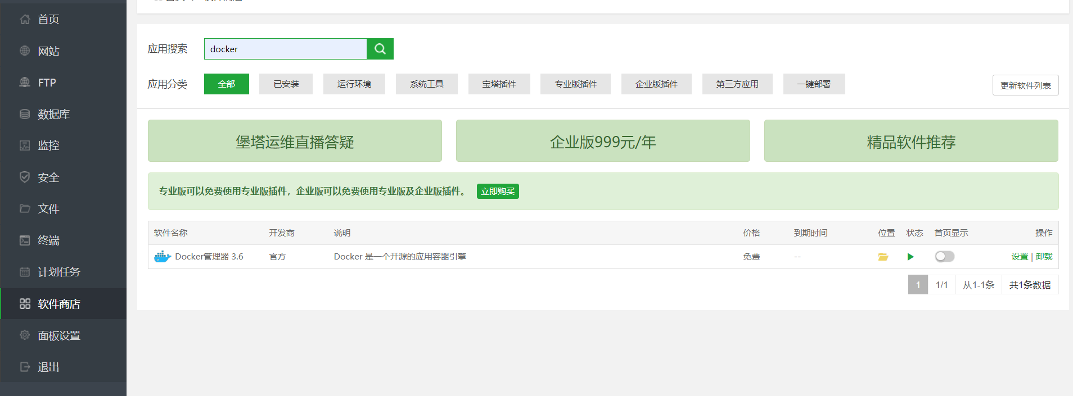Click the 开发商 column header

(282, 233)
